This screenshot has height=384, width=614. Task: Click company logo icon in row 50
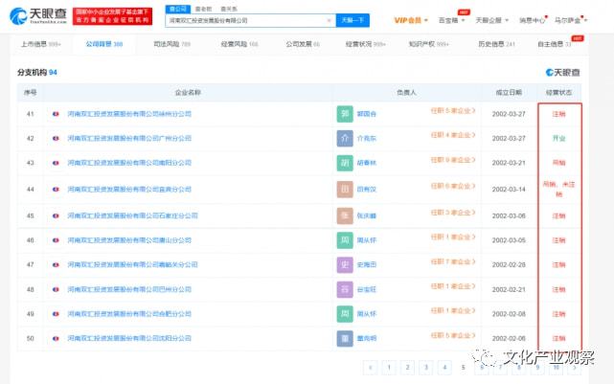click(x=56, y=338)
